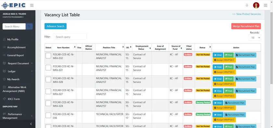The height and width of the screenshot is (128, 273).
Task: Click Not Yet Posted badge in MFA-032 row
Action: pyautogui.click(x=203, y=54)
